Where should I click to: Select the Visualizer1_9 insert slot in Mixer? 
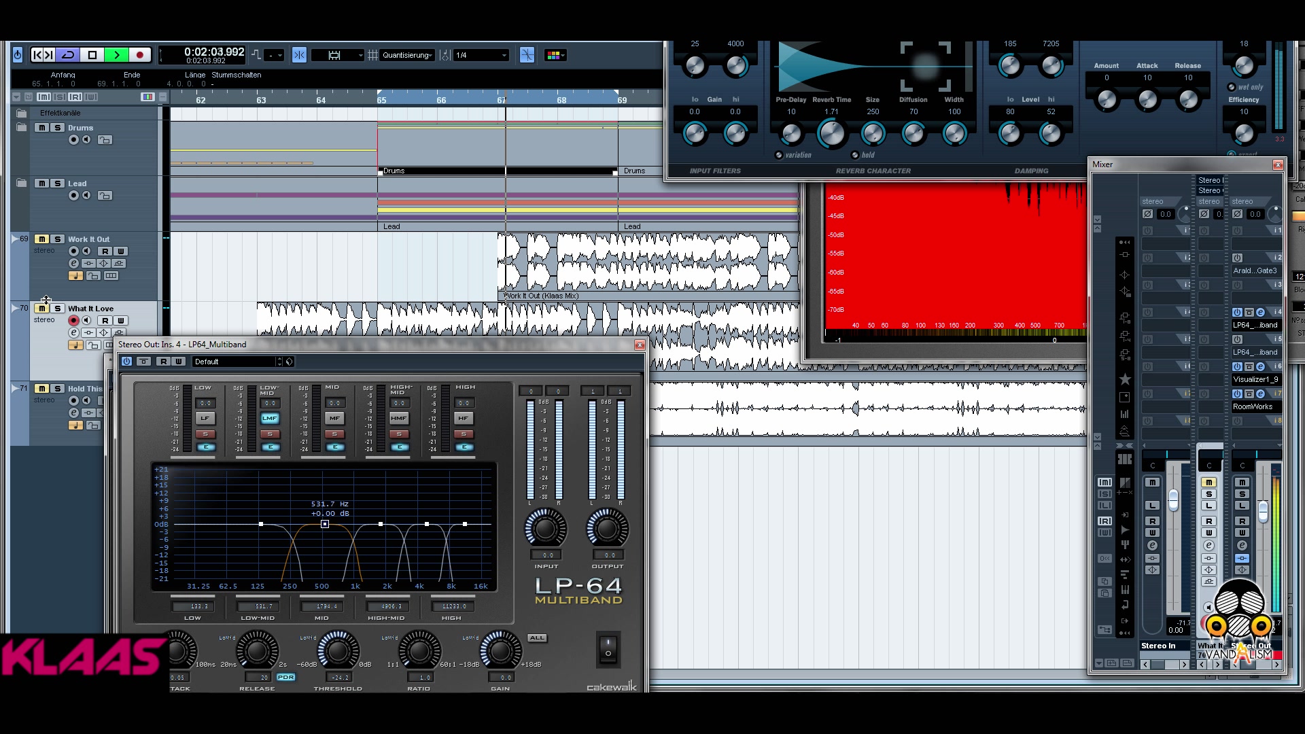pos(1256,379)
